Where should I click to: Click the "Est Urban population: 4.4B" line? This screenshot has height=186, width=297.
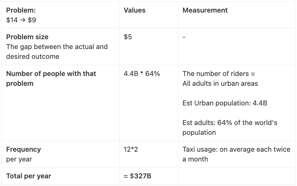point(225,103)
